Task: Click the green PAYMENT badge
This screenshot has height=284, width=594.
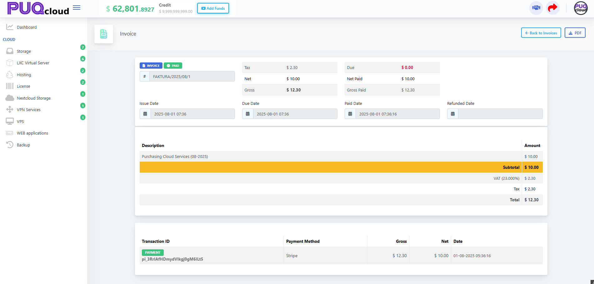Action: (153, 252)
